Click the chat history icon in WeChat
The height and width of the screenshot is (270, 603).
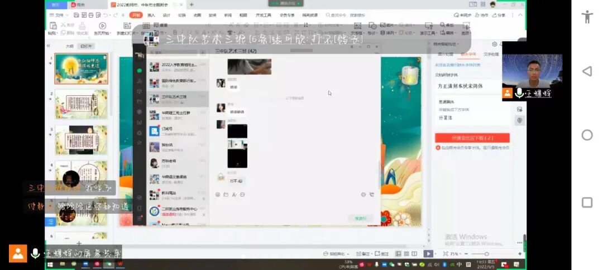[242, 195]
